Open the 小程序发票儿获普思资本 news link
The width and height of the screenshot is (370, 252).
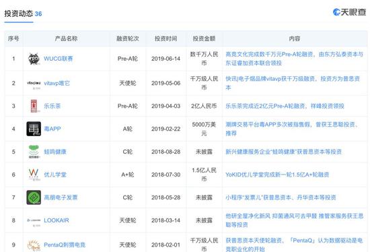(281, 197)
